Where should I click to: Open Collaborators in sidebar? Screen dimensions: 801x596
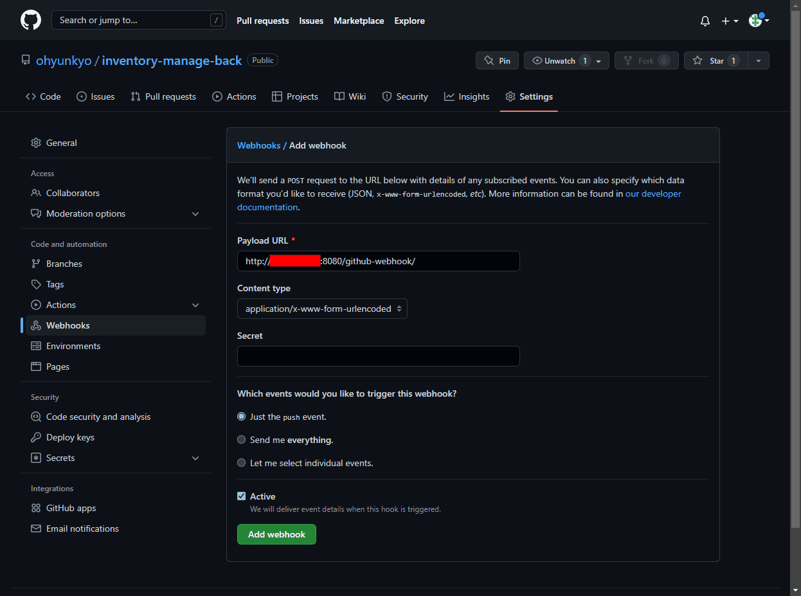pyautogui.click(x=116, y=193)
